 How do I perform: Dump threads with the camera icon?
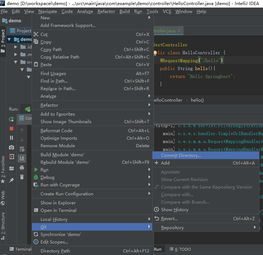[x=11, y=147]
